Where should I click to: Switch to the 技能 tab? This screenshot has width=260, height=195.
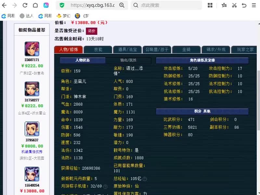point(98,50)
